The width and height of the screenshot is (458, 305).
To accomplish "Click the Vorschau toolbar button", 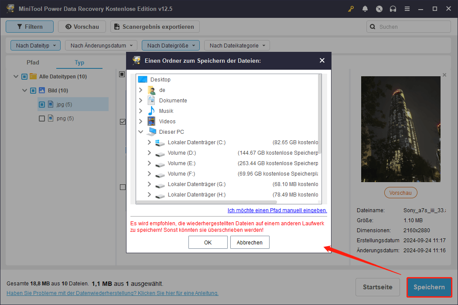I will [82, 27].
